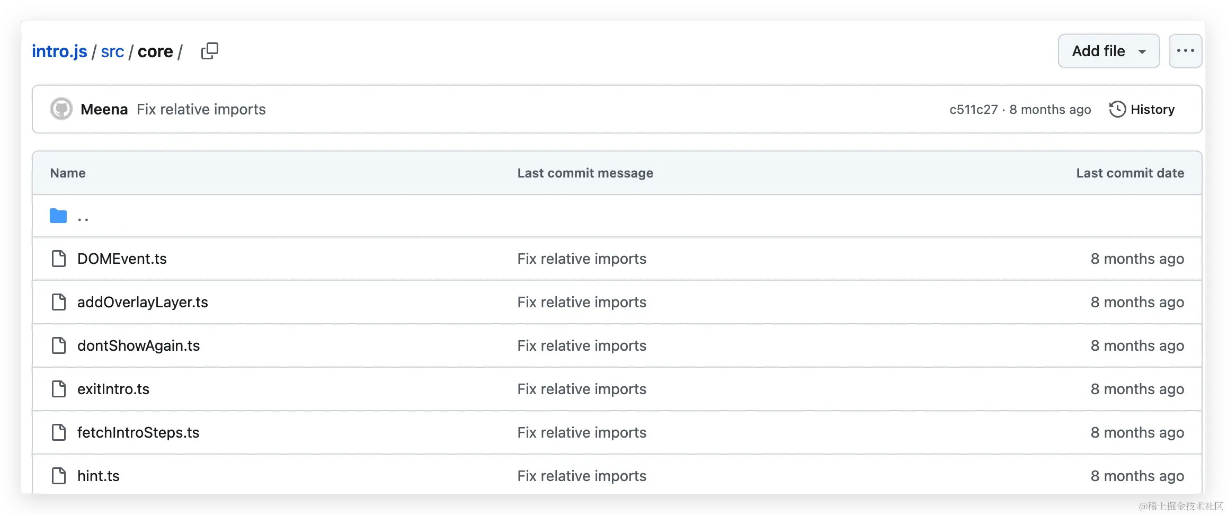Open DOMEvent.ts file
Image resolution: width=1227 pixels, height=515 pixels.
coord(122,259)
